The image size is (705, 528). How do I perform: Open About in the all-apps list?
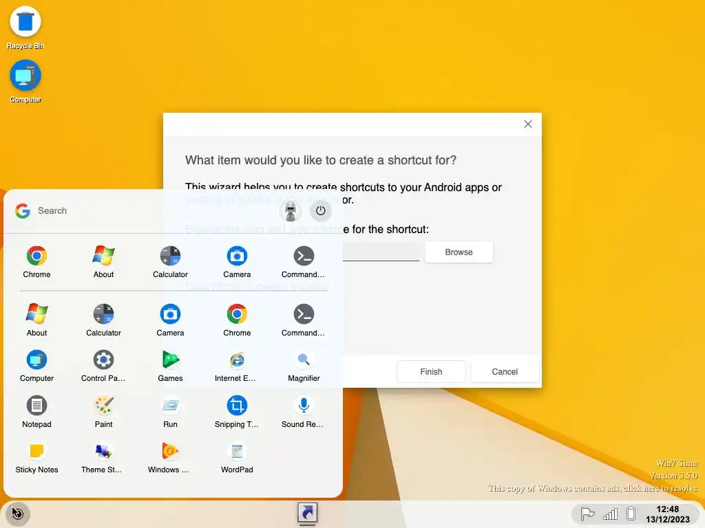[x=36, y=320]
